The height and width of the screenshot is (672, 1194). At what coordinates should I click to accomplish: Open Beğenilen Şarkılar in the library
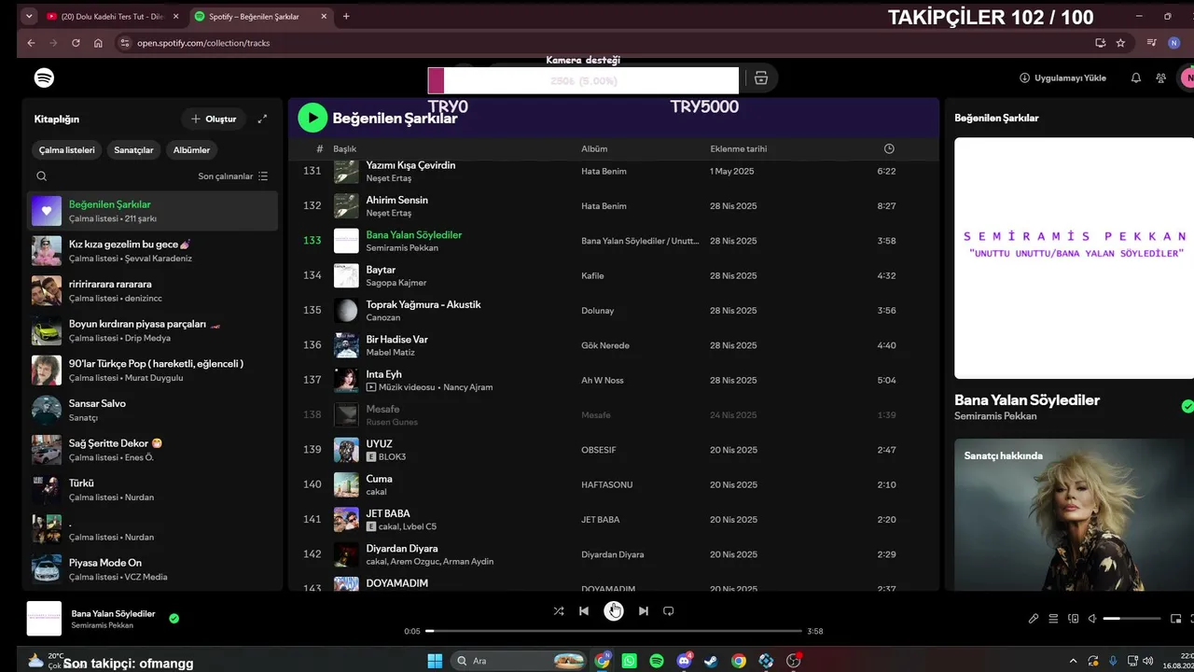[152, 211]
